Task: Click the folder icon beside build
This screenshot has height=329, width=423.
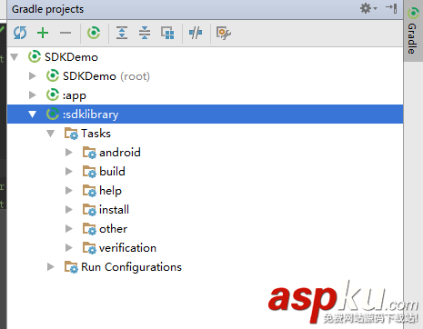Action: [89, 172]
